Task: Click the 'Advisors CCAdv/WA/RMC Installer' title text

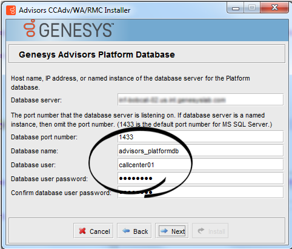Action: point(75,10)
